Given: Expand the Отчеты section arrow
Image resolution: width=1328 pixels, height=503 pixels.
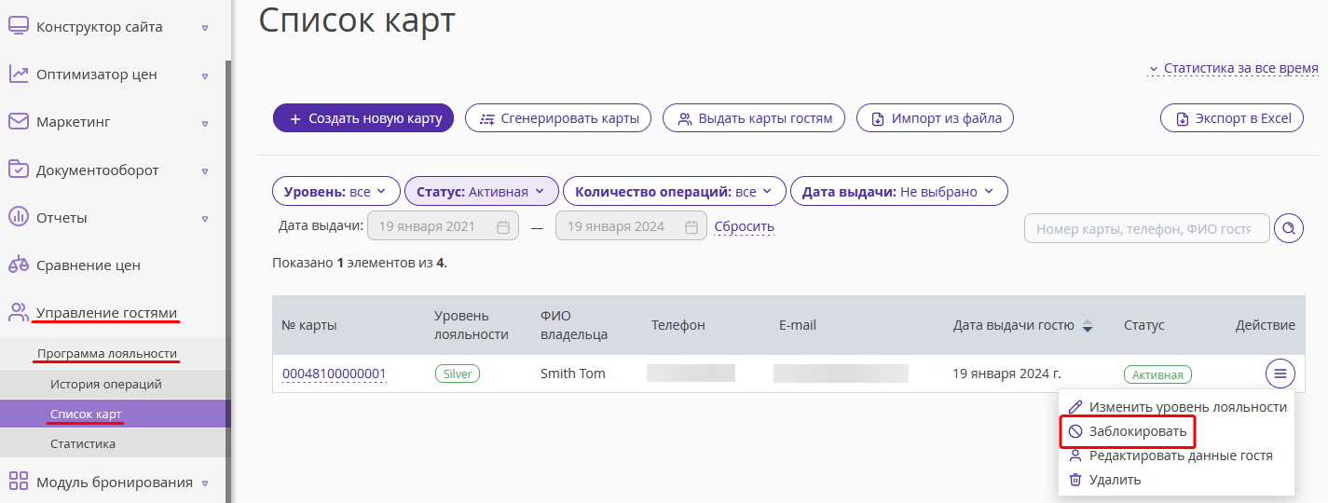Looking at the screenshot, I should click(205, 218).
